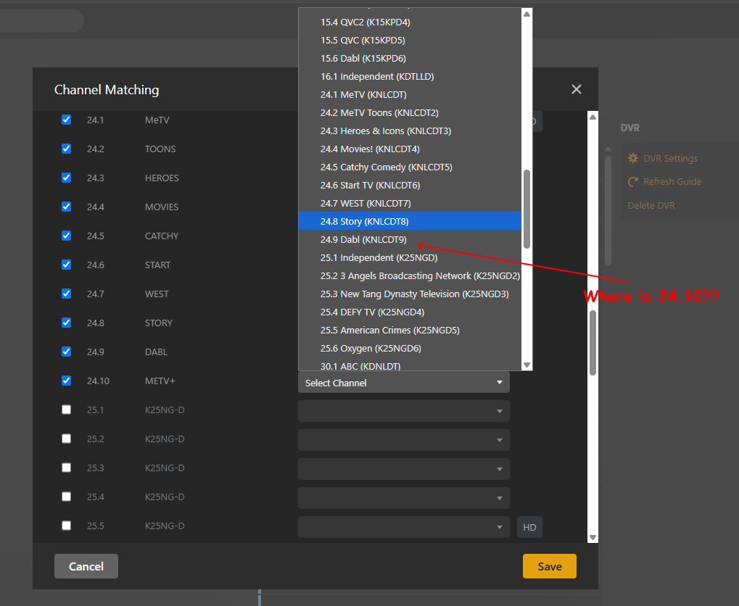Screen dimensions: 739x606
Task: Open the Select Channel dropdown for 24.10
Action: (x=404, y=383)
